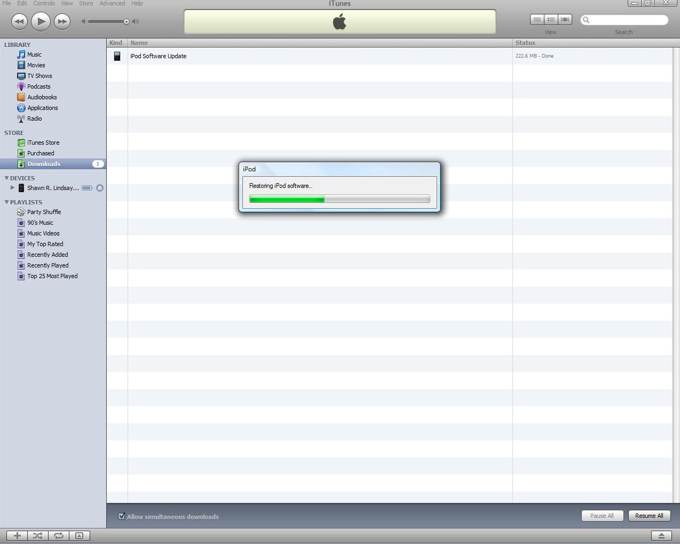Create a new playlist with the plus button

(17, 535)
